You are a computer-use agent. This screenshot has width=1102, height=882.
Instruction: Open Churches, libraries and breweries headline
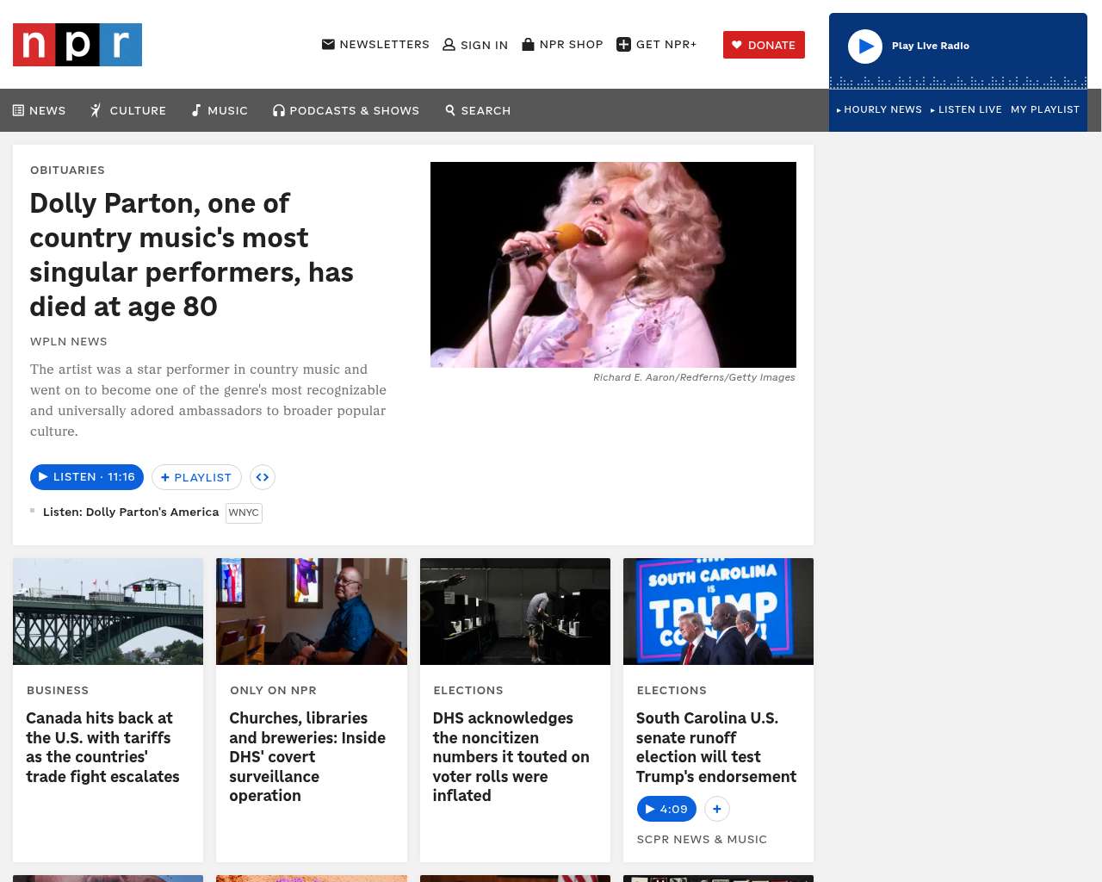[x=307, y=757]
